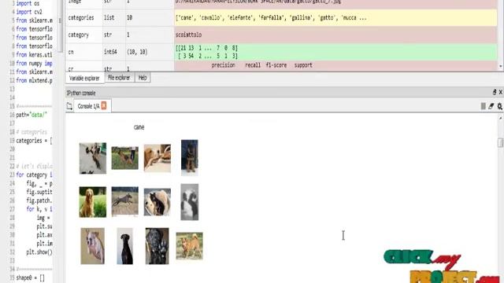
Task: Close the IPython console pane
Action: [x=501, y=93]
